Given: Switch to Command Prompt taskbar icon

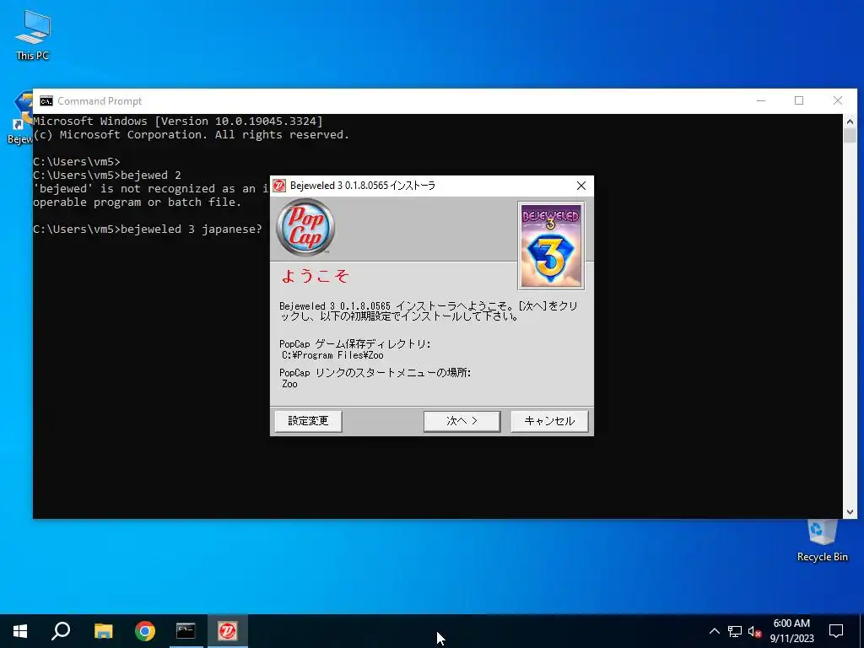Looking at the screenshot, I should coord(186,631).
